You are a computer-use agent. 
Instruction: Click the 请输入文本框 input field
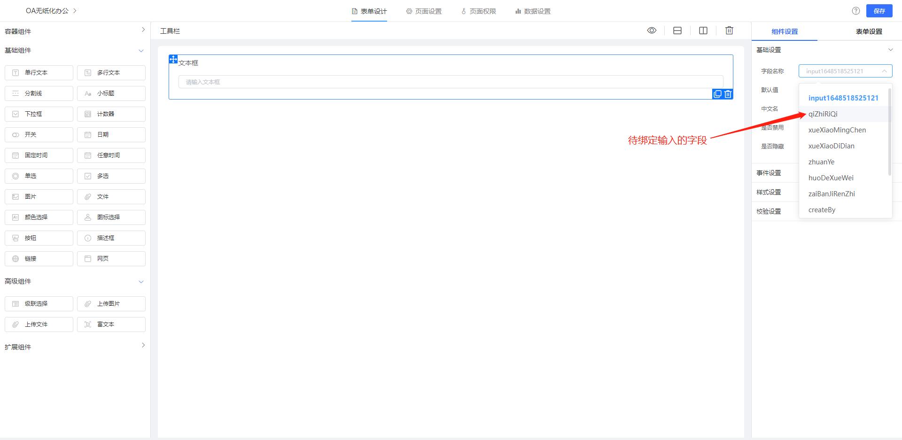tap(451, 82)
